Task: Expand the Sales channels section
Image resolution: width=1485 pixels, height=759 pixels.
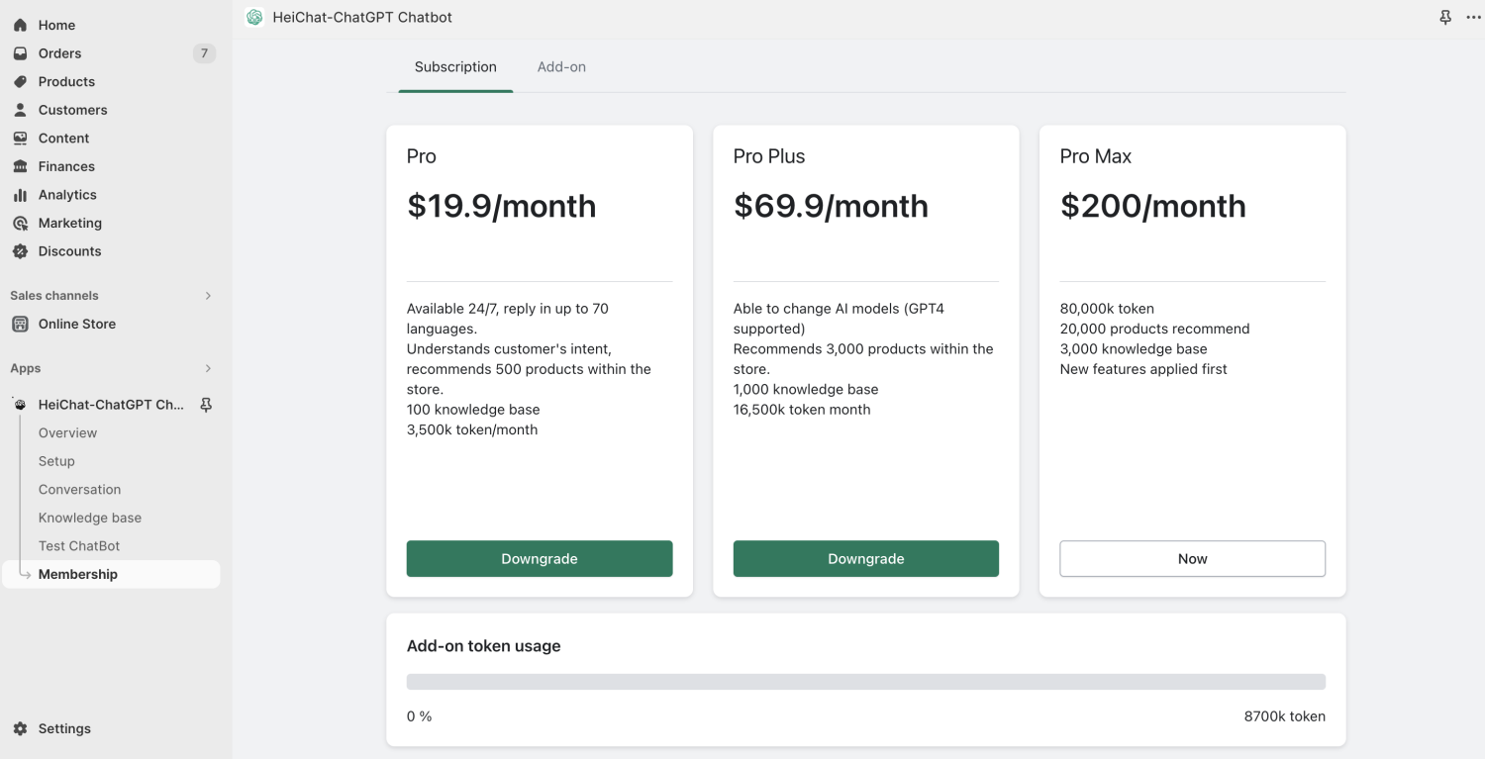Action: point(208,296)
